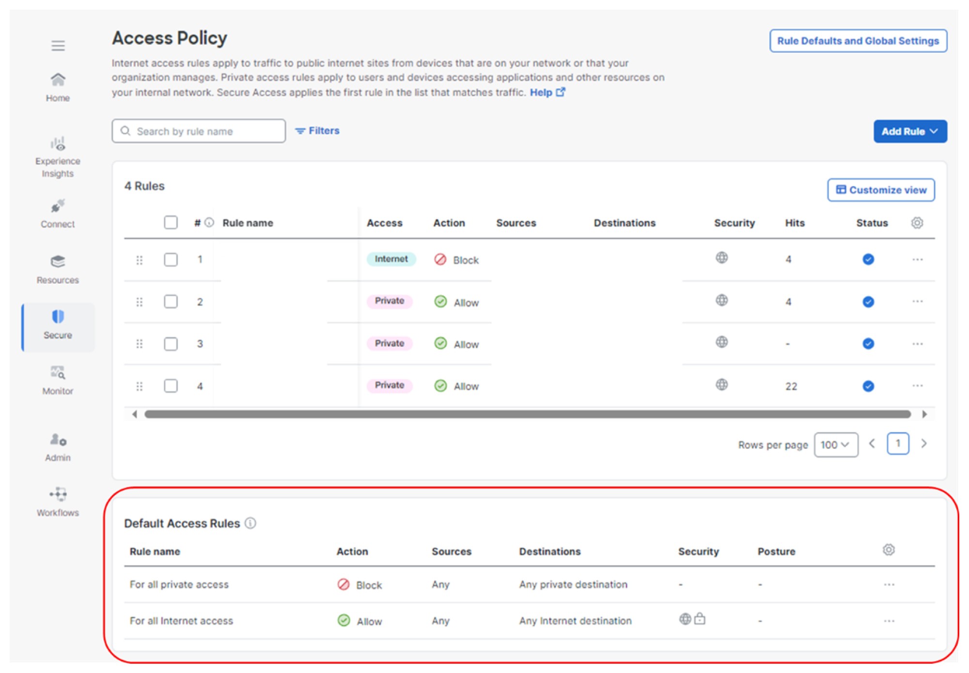Click the Rule name column header
This screenshot has height=673, width=969.
[x=248, y=223]
